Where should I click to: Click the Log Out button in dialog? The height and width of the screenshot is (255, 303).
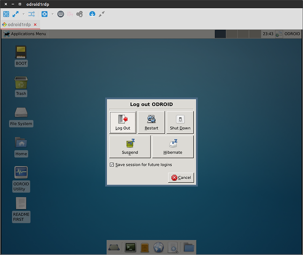point(123,122)
